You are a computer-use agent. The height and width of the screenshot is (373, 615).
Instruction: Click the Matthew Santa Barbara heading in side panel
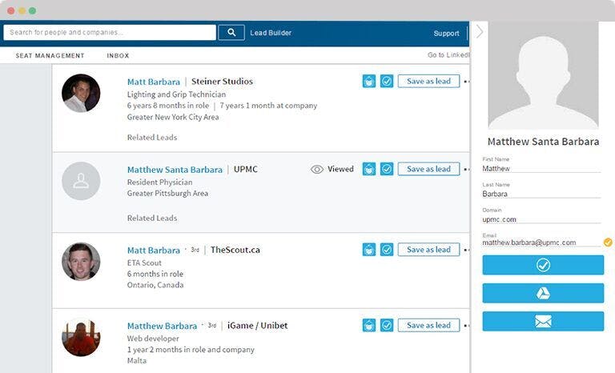coord(543,142)
